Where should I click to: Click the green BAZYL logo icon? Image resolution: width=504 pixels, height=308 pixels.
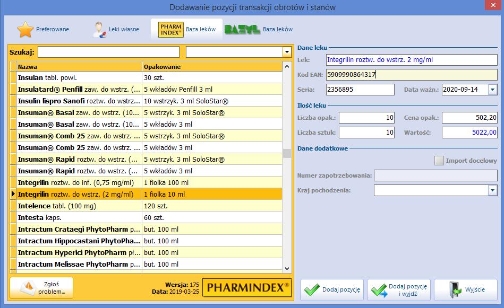pyautogui.click(x=242, y=30)
